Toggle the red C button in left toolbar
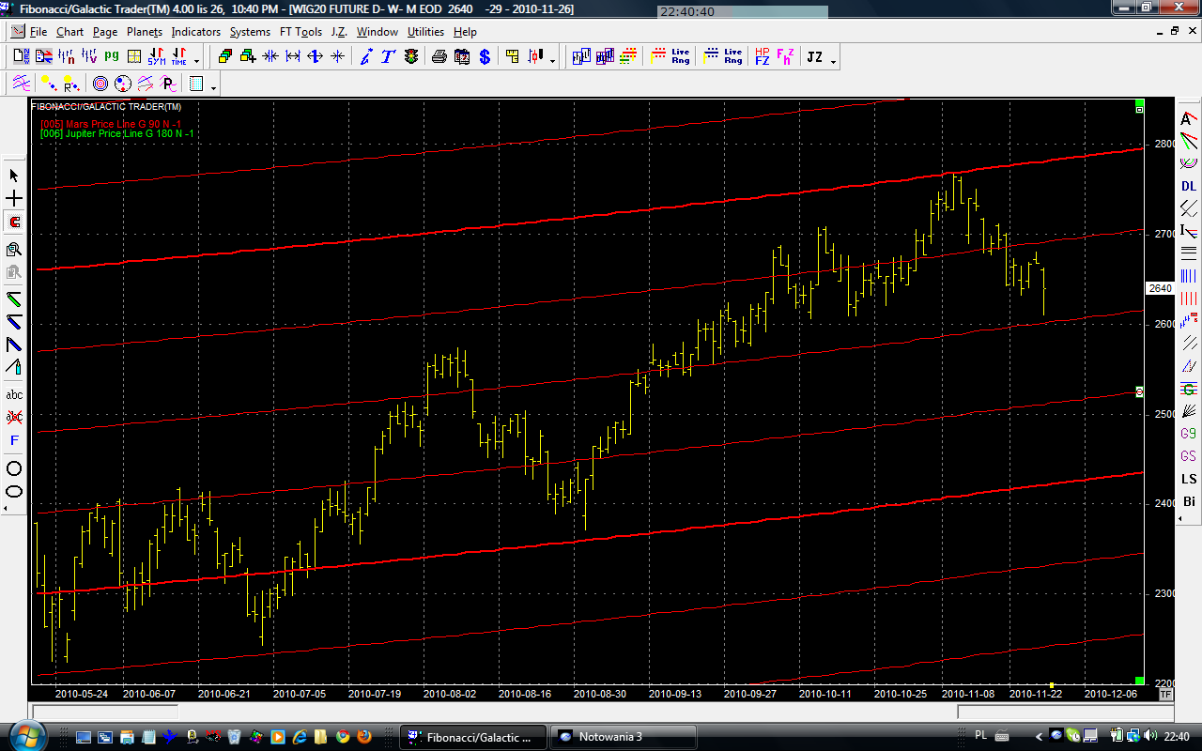 pyautogui.click(x=14, y=222)
